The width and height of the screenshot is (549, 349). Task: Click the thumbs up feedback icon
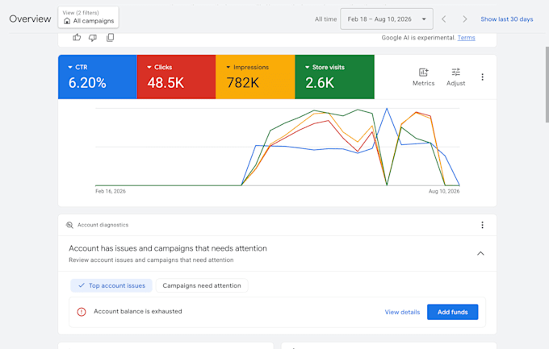click(x=77, y=37)
